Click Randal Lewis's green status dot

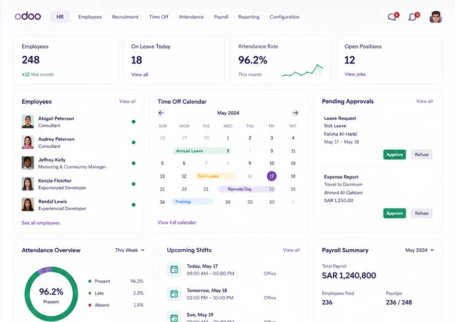point(134,205)
